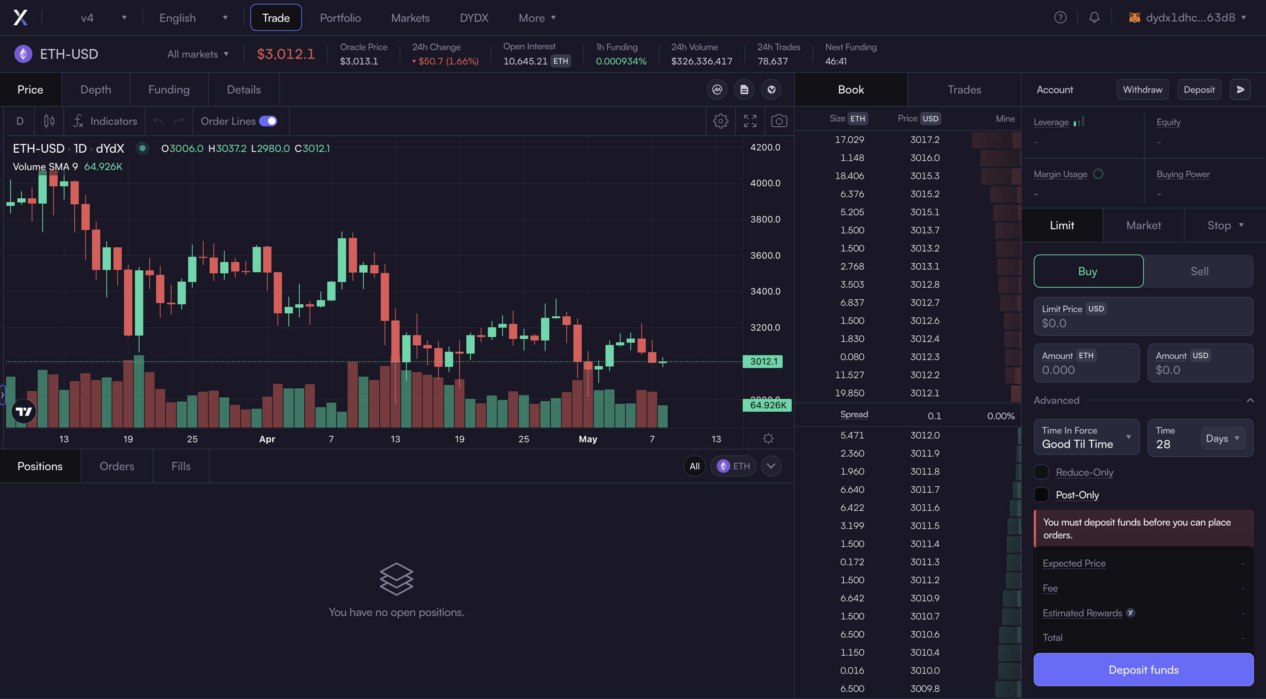Image resolution: width=1266 pixels, height=699 pixels.
Task: Enable the Reduce-Only checkbox
Action: [1041, 472]
